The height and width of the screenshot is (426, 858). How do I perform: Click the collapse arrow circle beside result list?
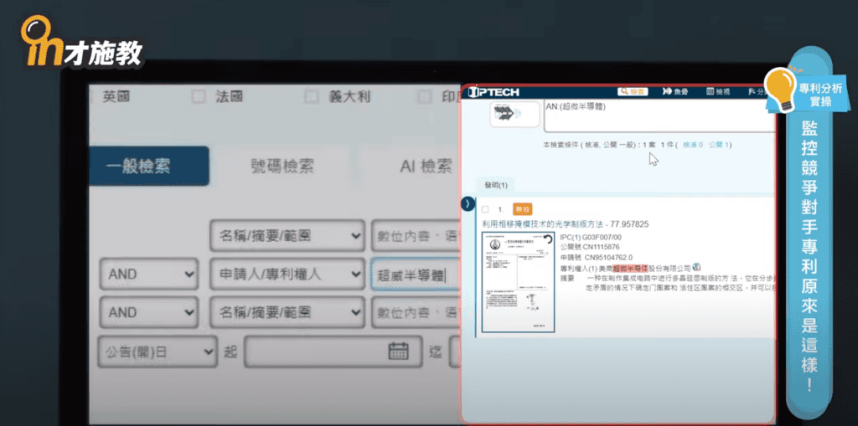point(468,204)
